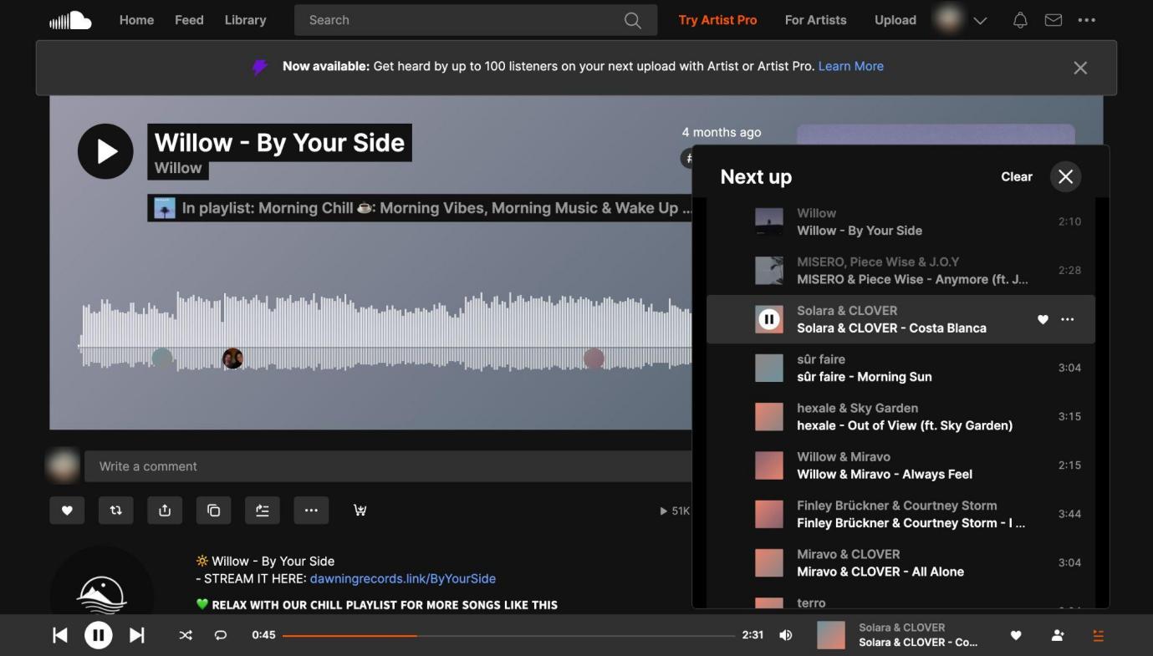Open Costa Blanca row more options

[x=1068, y=319]
